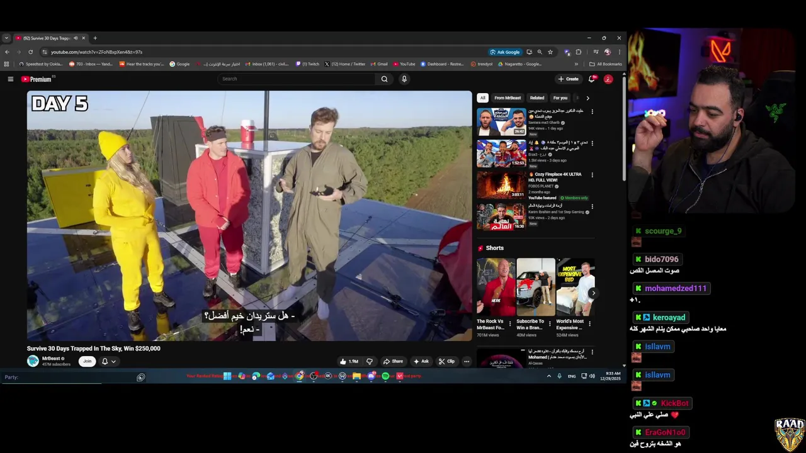
Task: Mute the tab via speaker icon
Action: click(76, 38)
